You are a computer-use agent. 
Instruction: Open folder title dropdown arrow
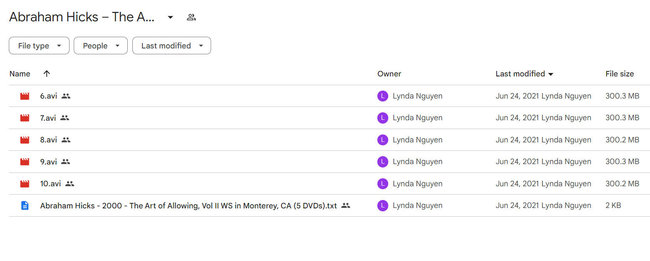click(170, 17)
